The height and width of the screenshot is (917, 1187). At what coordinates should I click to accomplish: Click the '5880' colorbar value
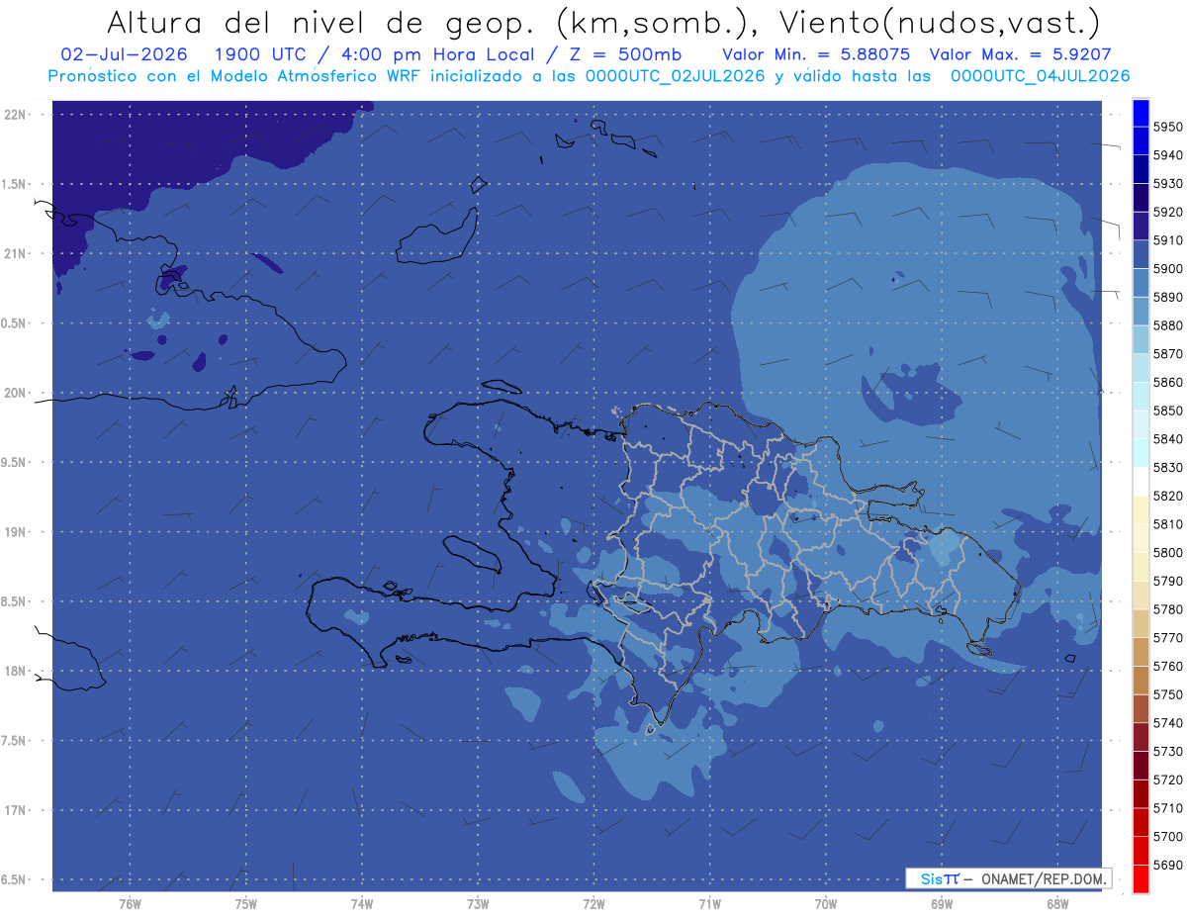pyautogui.click(x=1167, y=324)
